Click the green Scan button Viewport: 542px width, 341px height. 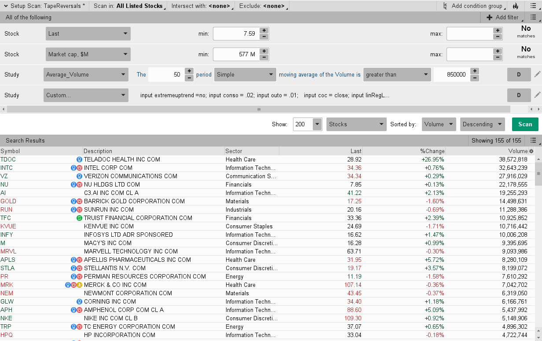coord(525,124)
